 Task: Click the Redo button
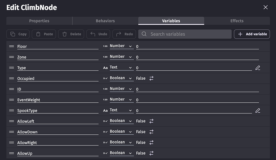[x=124, y=34]
